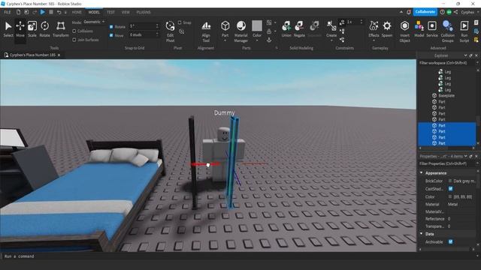Image resolution: width=481 pixels, height=270 pixels.
Task: Click the Filter Properties search field
Action: coord(446,163)
